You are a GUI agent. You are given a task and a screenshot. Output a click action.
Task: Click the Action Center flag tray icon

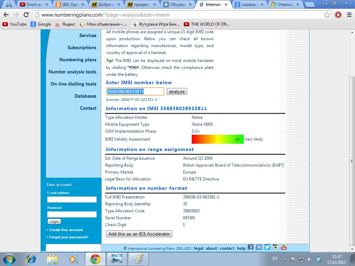(293, 259)
